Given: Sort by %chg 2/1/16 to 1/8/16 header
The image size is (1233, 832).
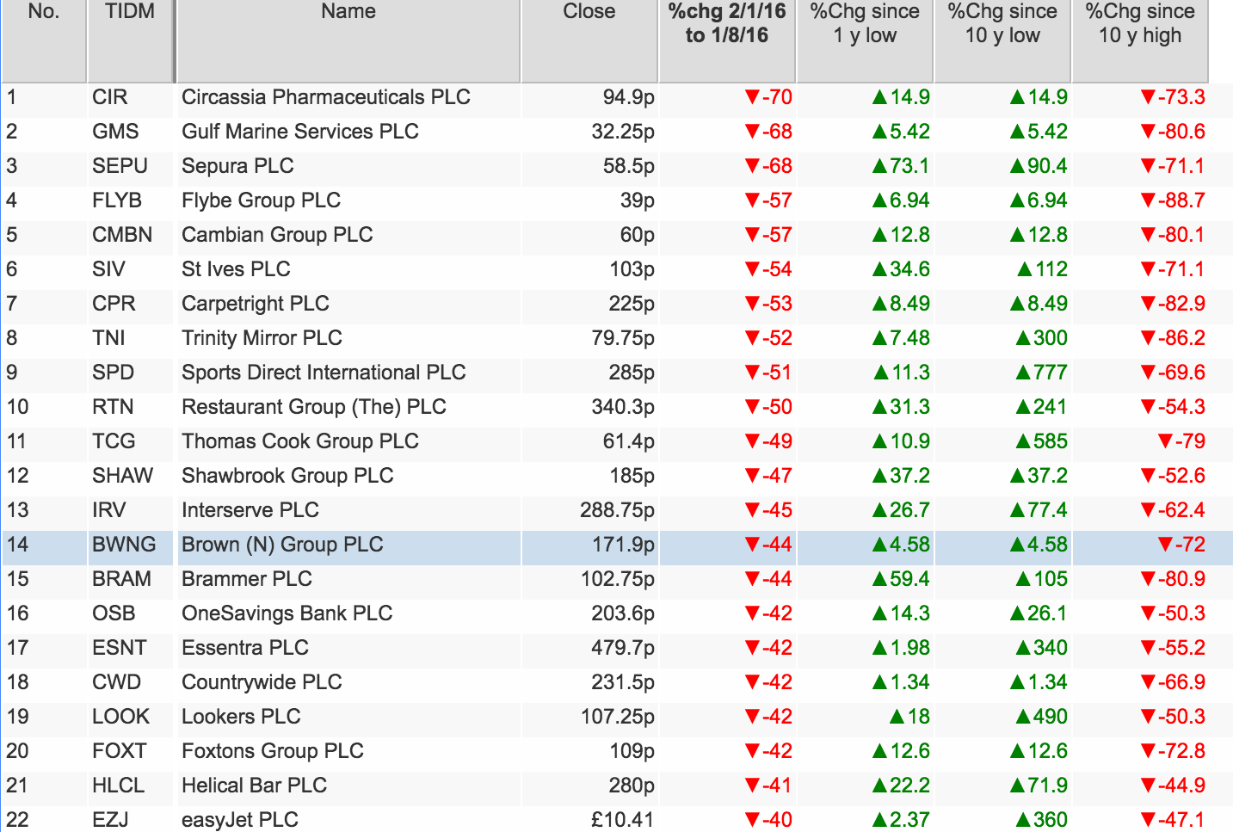Looking at the screenshot, I should click(x=727, y=41).
